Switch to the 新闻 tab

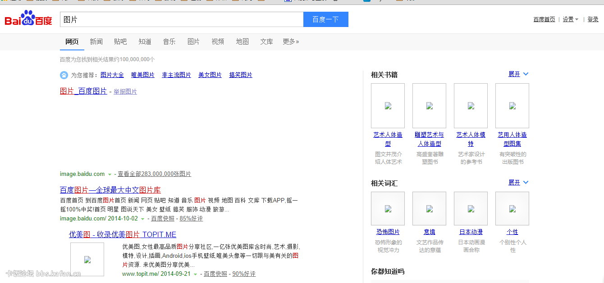tap(96, 41)
